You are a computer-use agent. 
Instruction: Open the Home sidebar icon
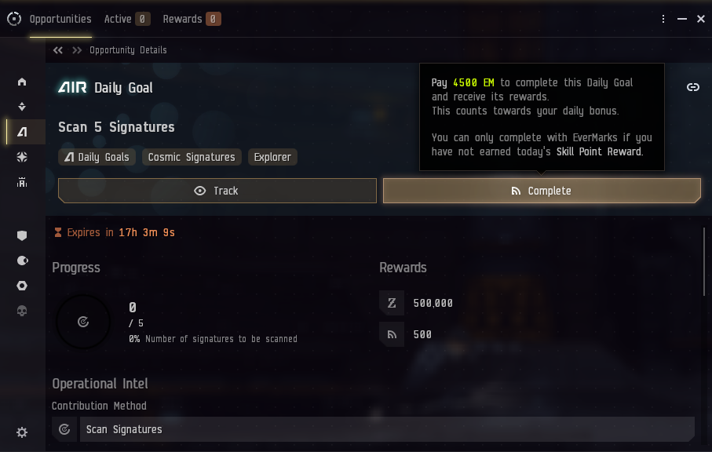22,82
